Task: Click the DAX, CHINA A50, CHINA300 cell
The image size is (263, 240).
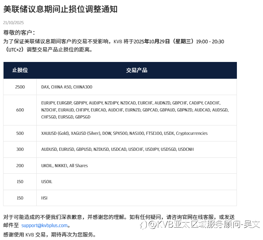Action: tap(136, 87)
